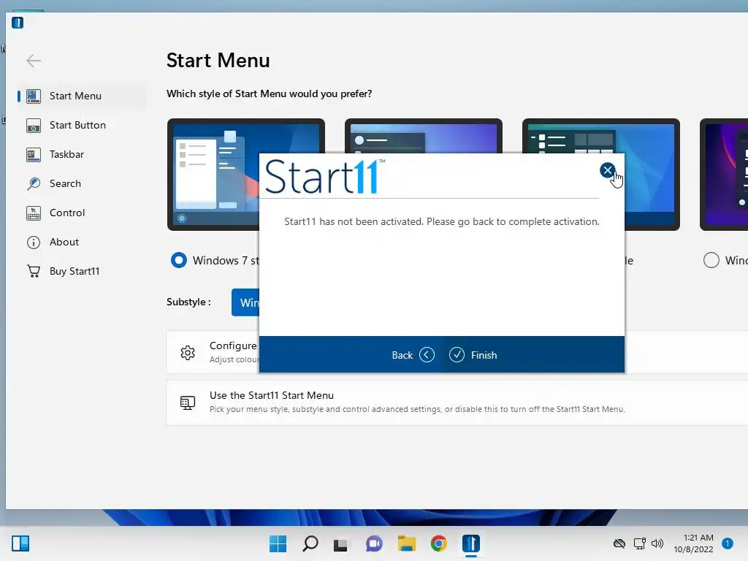Open the Chat app on taskbar
The height and width of the screenshot is (561, 748).
[x=374, y=543]
